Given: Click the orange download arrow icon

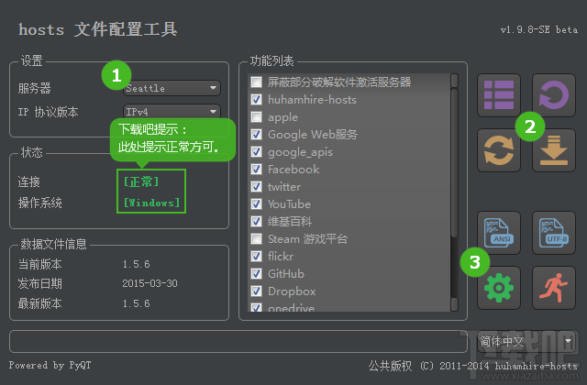Looking at the screenshot, I should click(553, 151).
